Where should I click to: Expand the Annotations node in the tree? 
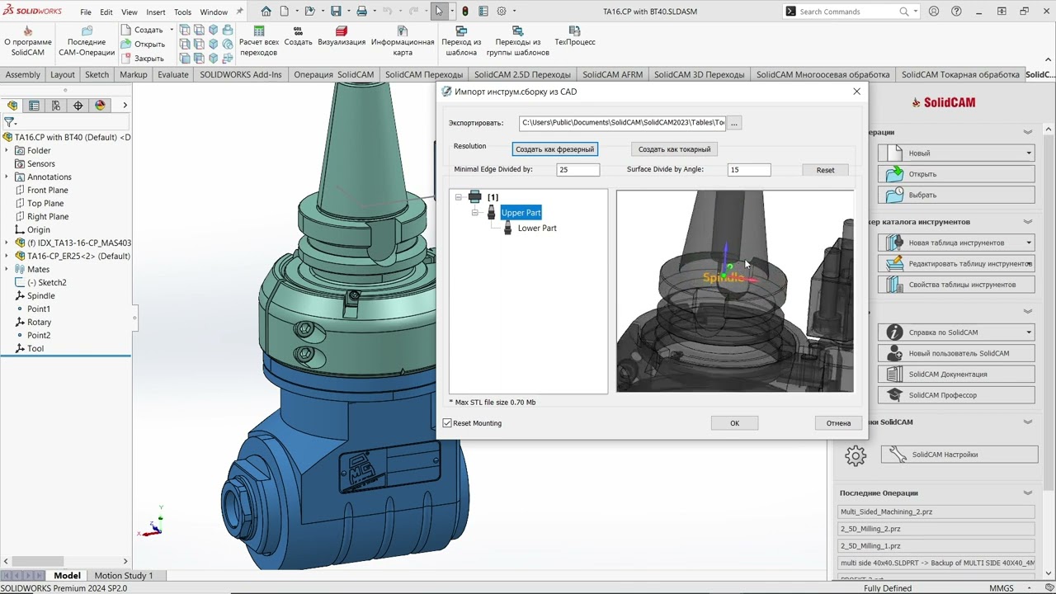(x=7, y=177)
